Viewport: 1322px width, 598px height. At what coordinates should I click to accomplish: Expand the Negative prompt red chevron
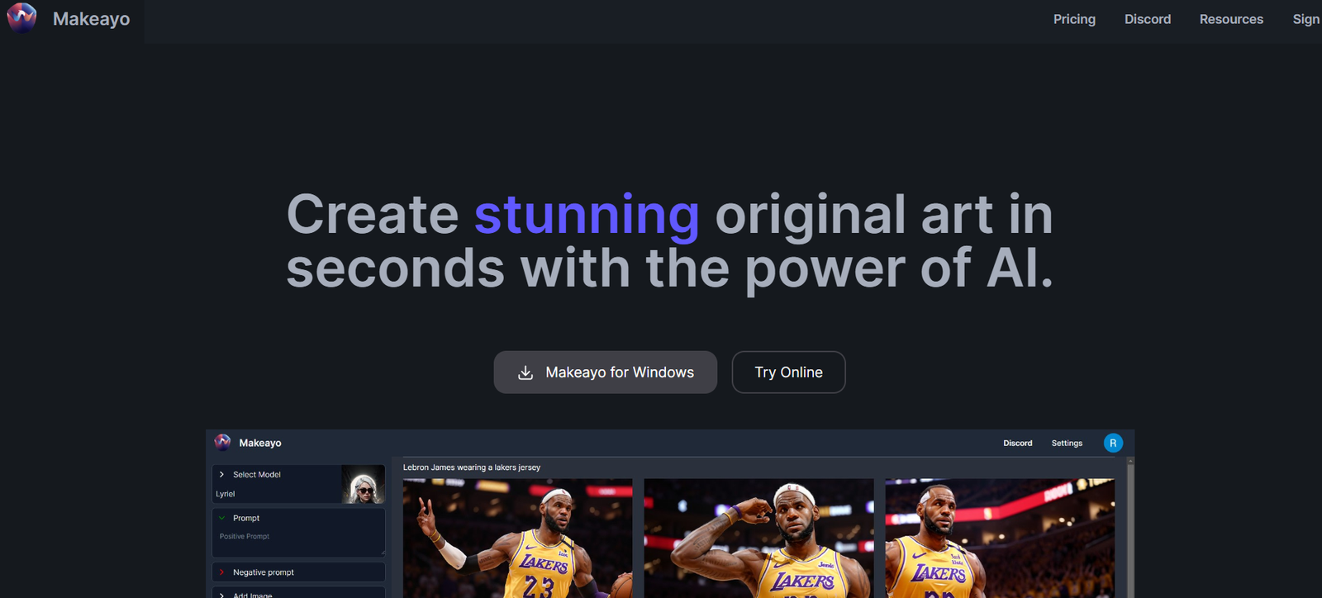221,572
